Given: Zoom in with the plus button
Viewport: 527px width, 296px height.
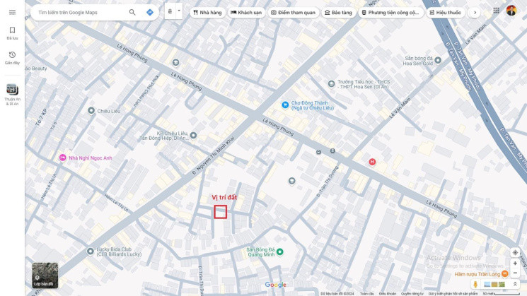Looking at the screenshot, I should pyautogui.click(x=515, y=264).
